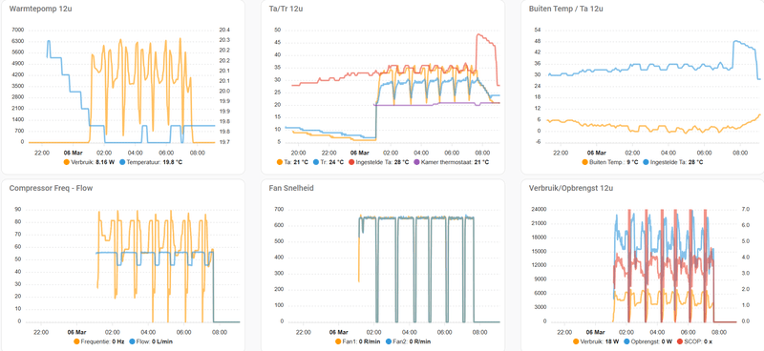Click the Fan Snelheid card title
The height and width of the screenshot is (351, 764).
click(x=291, y=188)
